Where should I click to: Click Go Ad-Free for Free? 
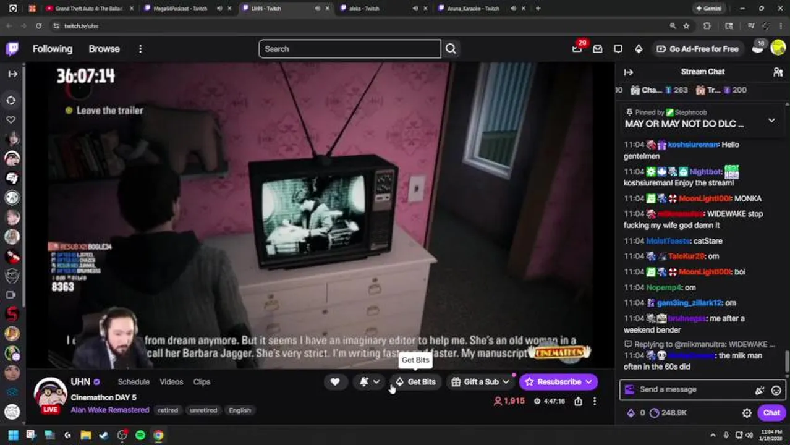click(697, 49)
